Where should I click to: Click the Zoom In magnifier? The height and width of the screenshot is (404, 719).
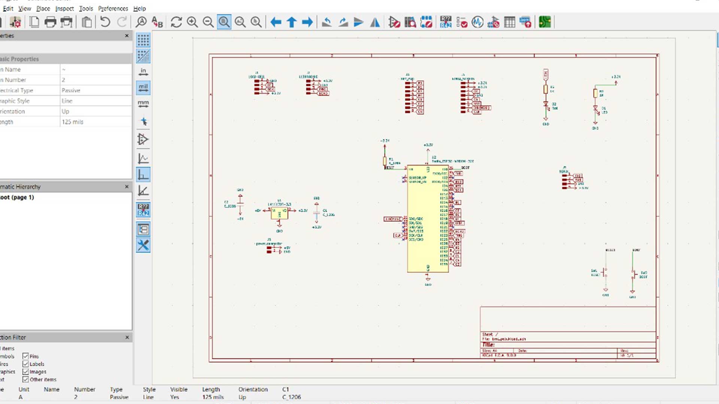click(192, 22)
